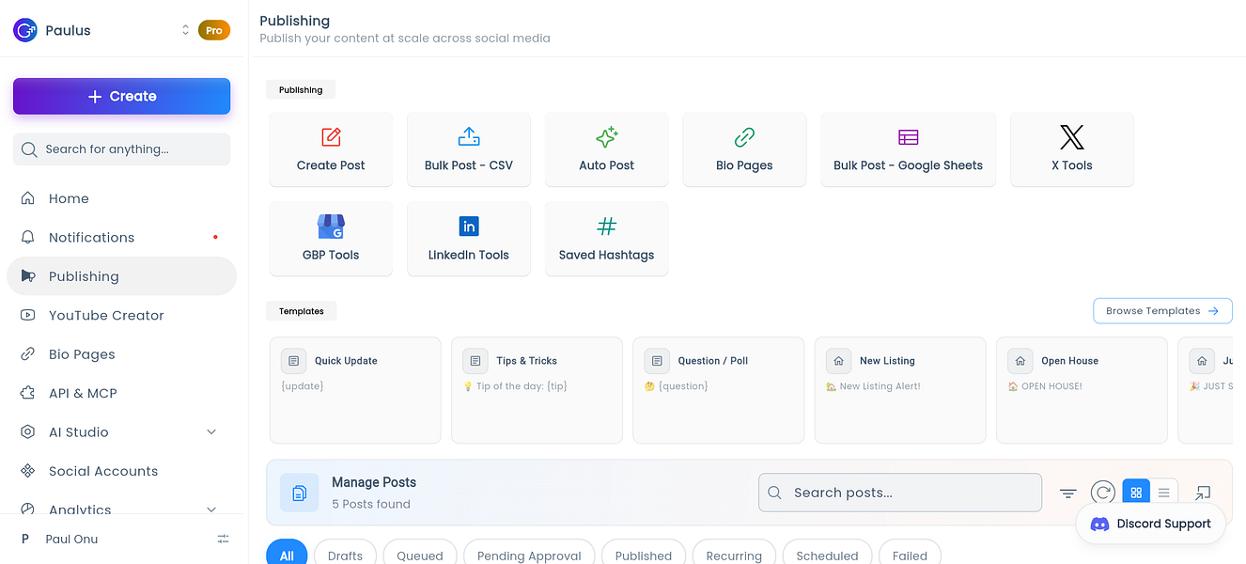Show Queued posts tab
This screenshot has width=1246, height=564.
420,555
